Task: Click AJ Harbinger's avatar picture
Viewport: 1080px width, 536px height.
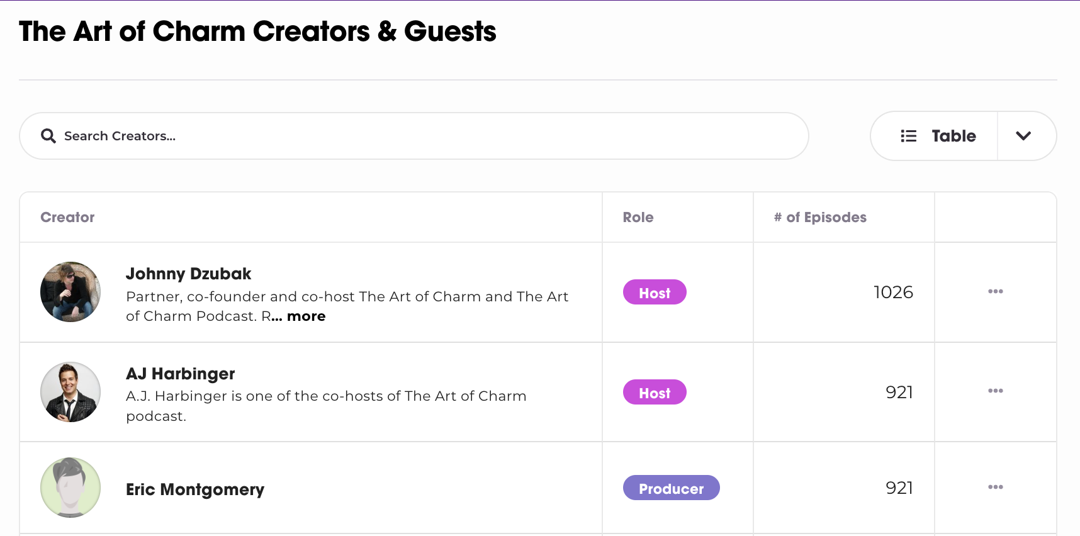Action: point(70,392)
